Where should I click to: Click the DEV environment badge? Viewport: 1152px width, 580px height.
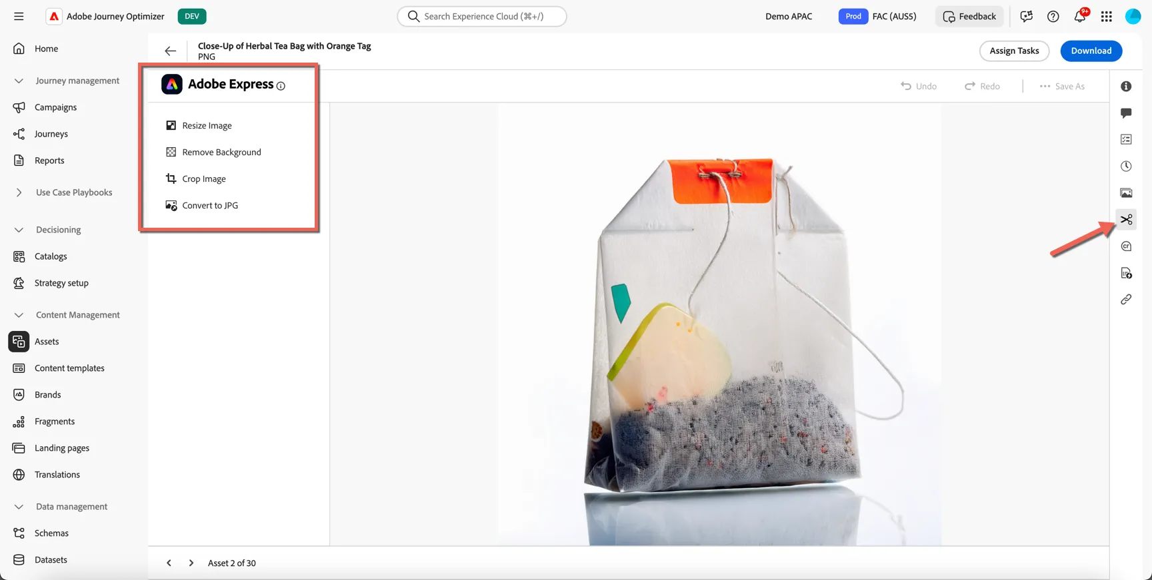tap(192, 17)
